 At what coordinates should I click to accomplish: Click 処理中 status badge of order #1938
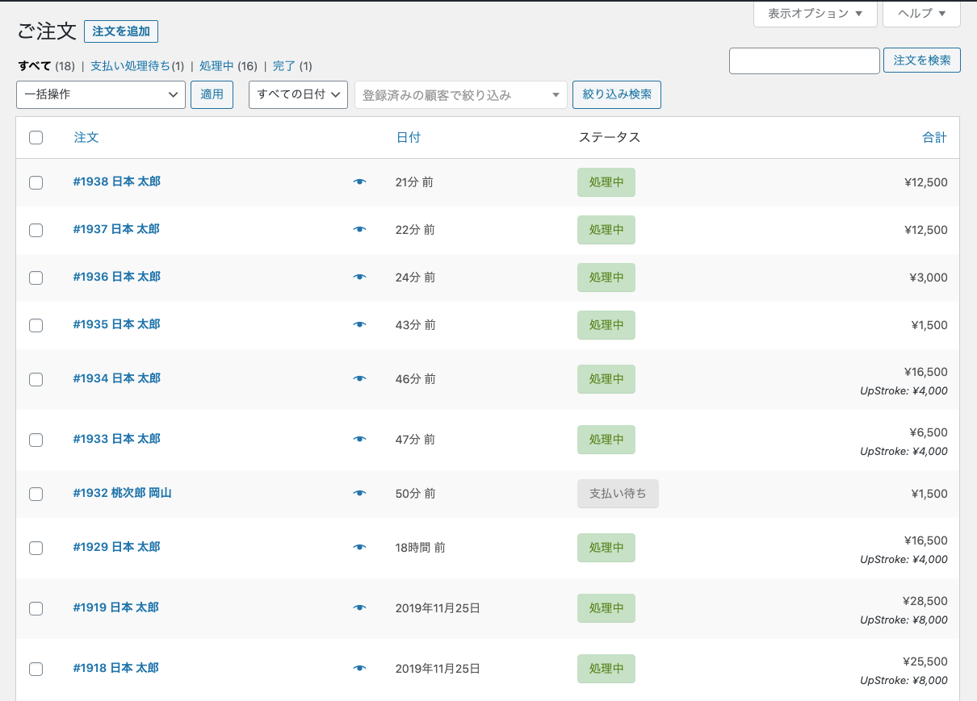point(606,182)
